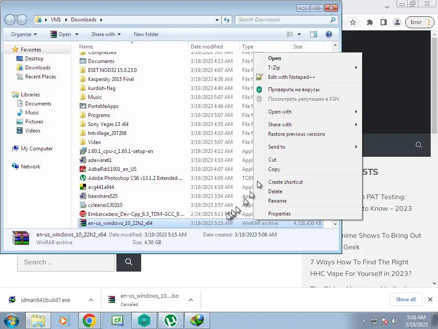Close the Chrome downloads bar
438x329 pixels.
point(430,299)
